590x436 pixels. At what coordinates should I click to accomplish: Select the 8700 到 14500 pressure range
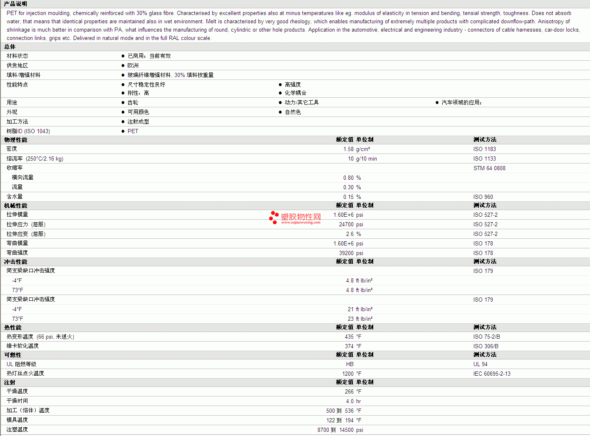point(335,430)
